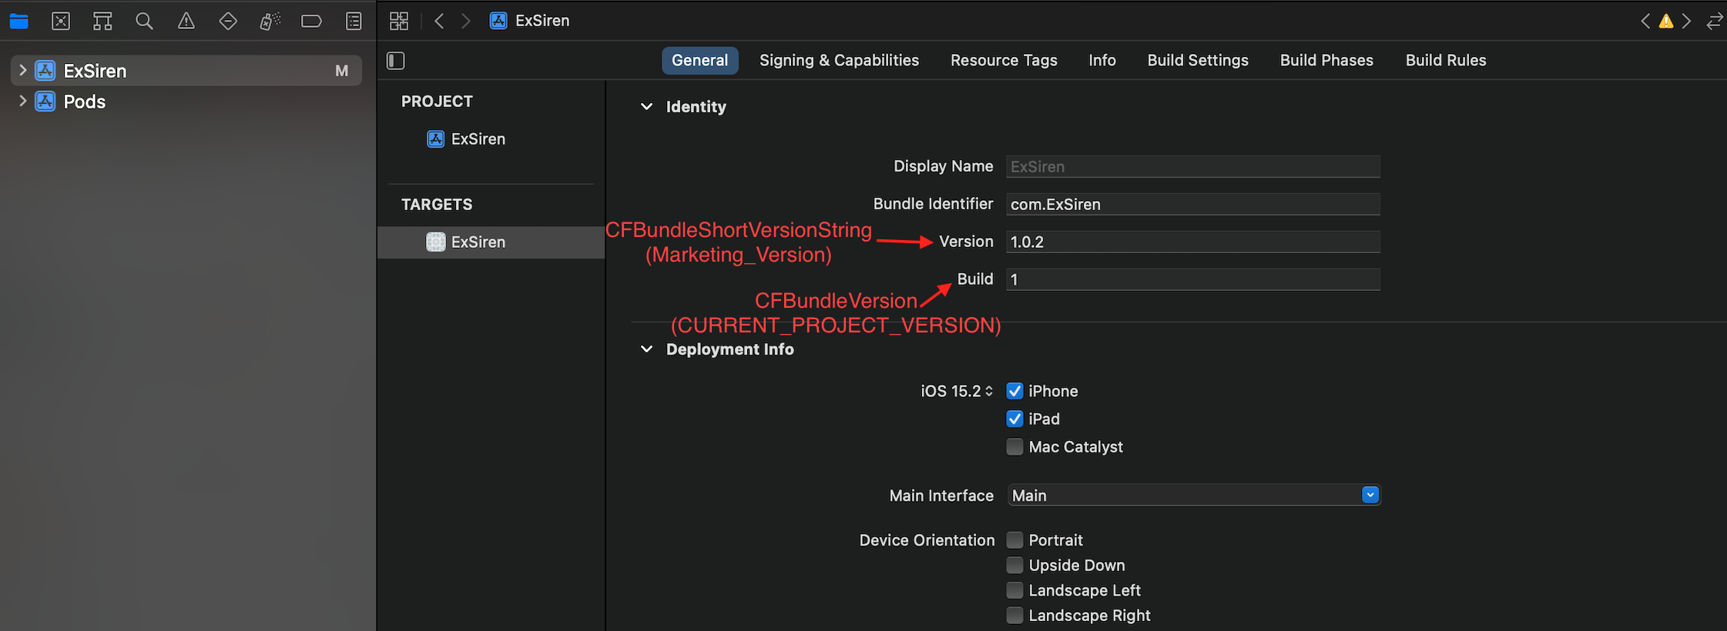The width and height of the screenshot is (1727, 631).
Task: Toggle the iPad checkbox
Action: (x=1015, y=419)
